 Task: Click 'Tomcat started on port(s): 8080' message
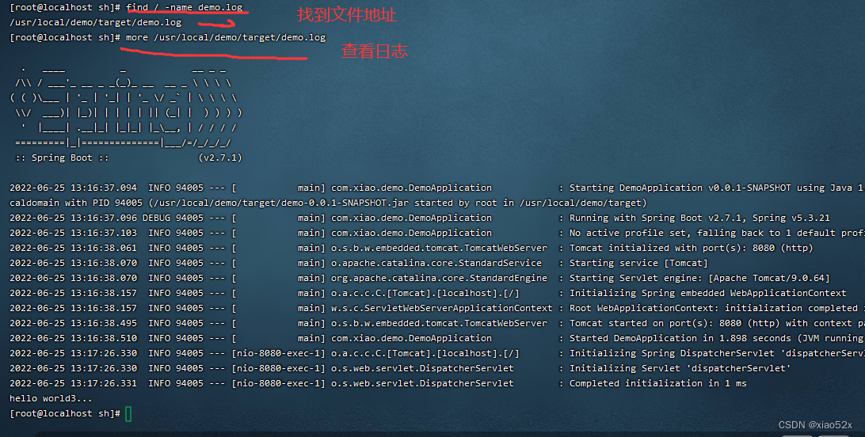[x=655, y=324]
